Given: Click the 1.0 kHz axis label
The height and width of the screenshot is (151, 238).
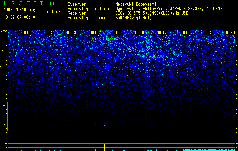Looking at the screenshot, I should coord(3,68).
